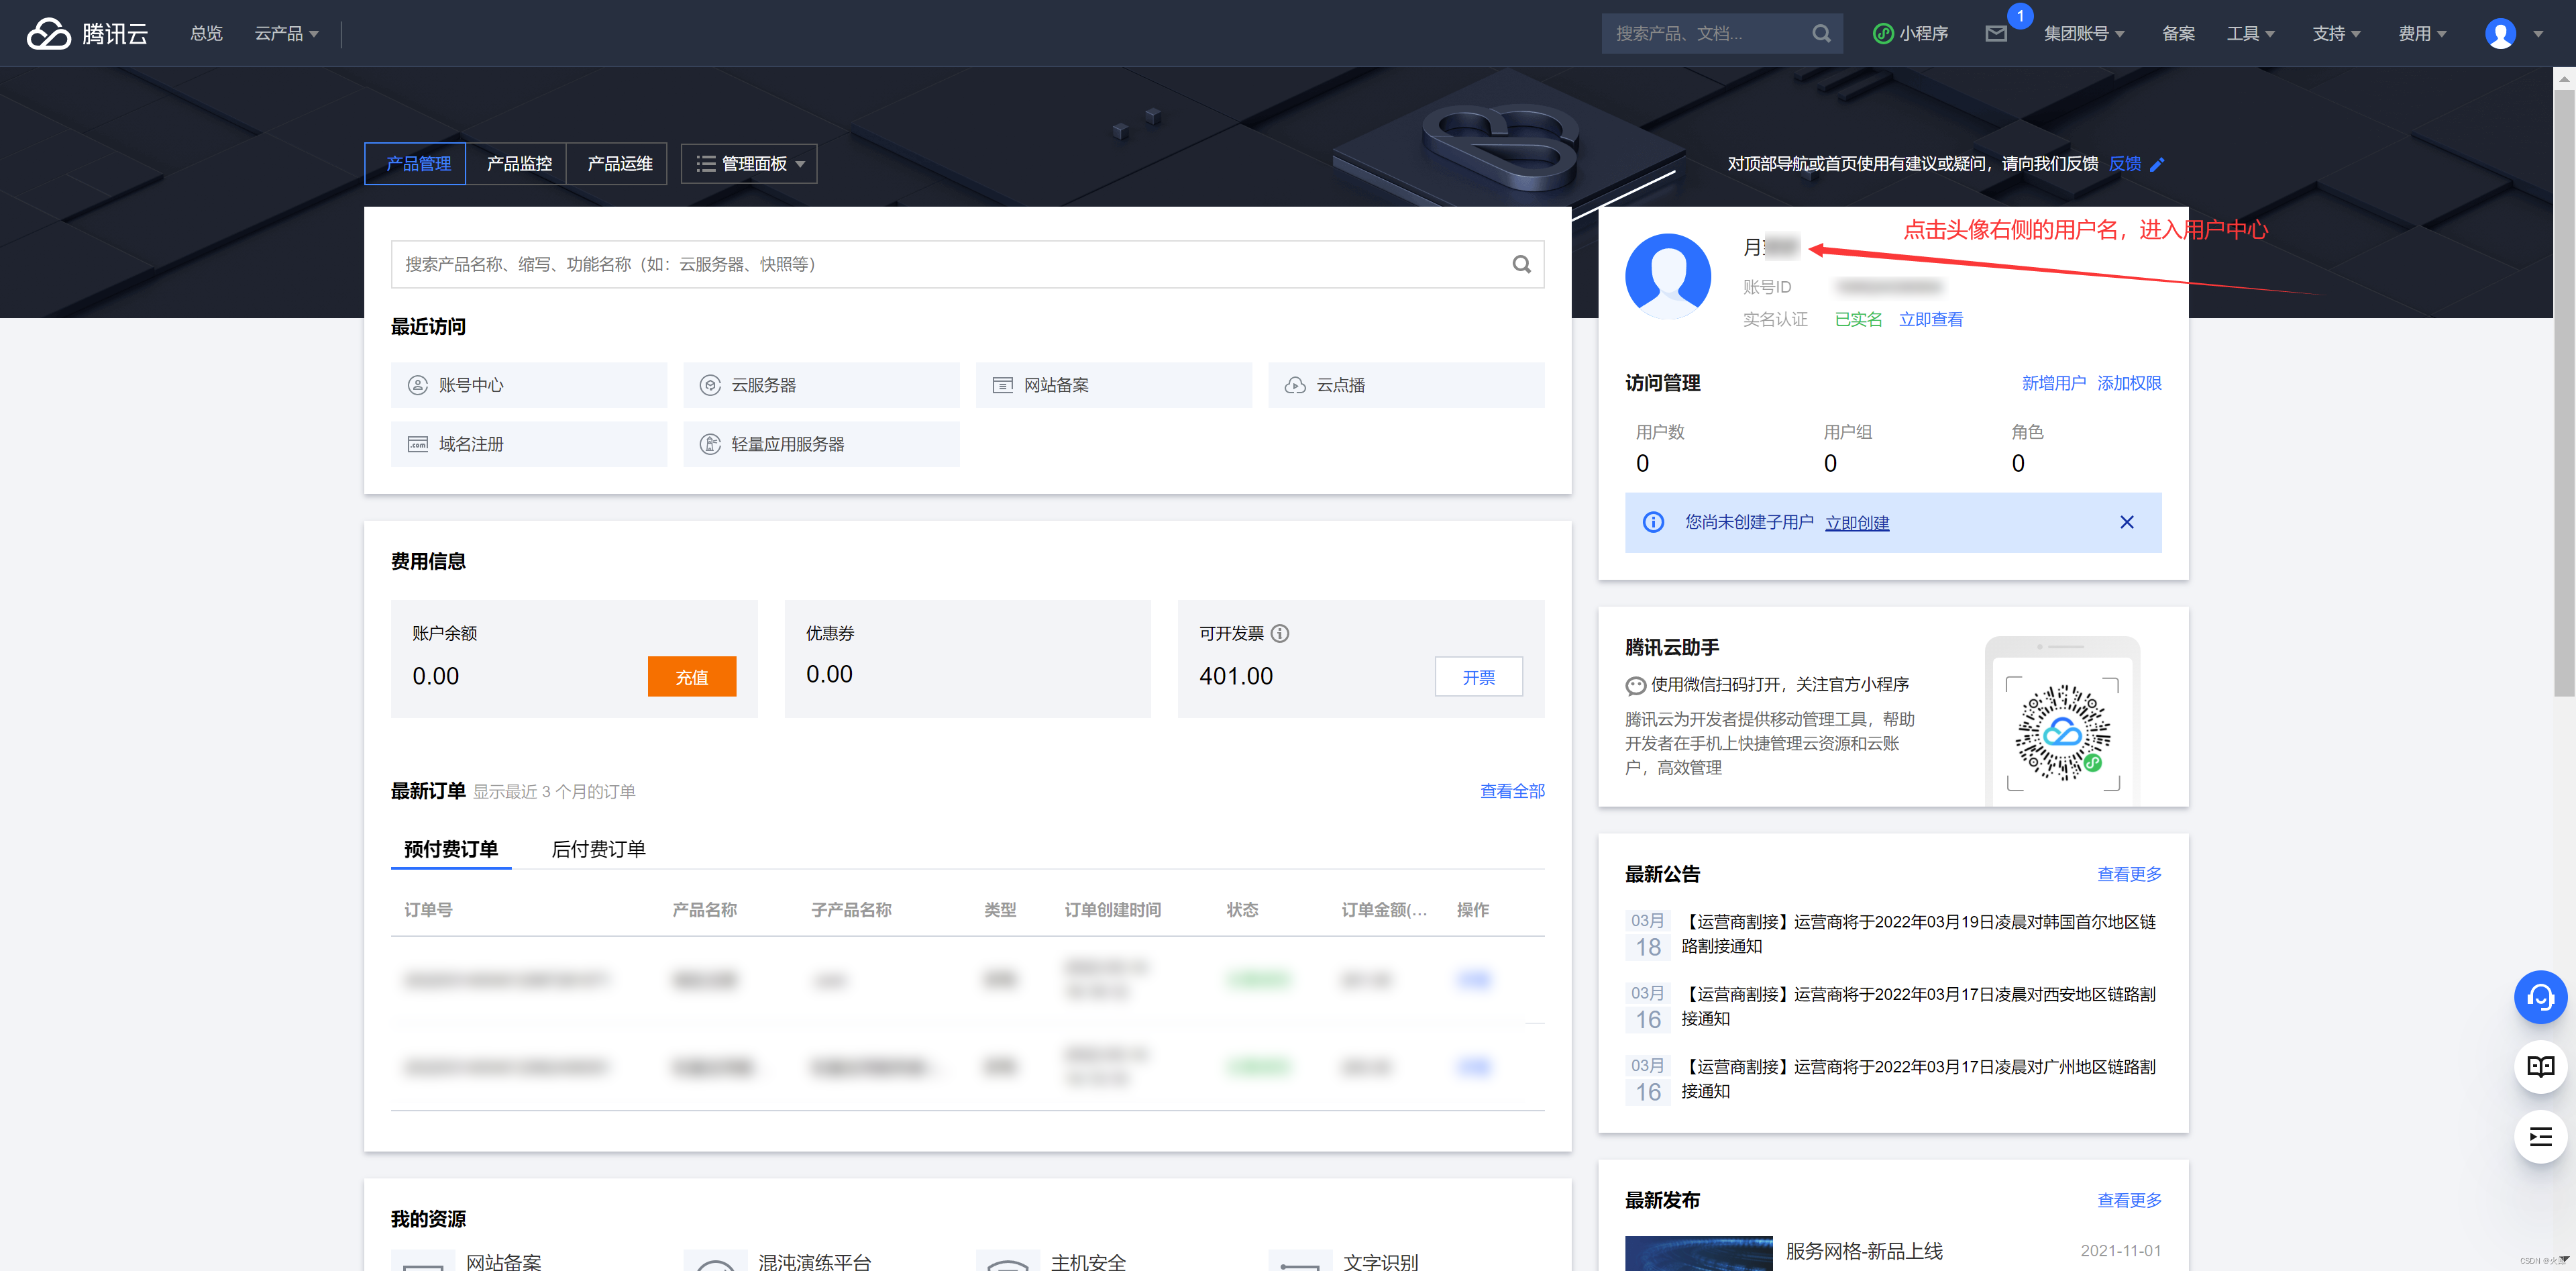Open recently visited 账号中心
2576x1271 pixels.
click(529, 385)
